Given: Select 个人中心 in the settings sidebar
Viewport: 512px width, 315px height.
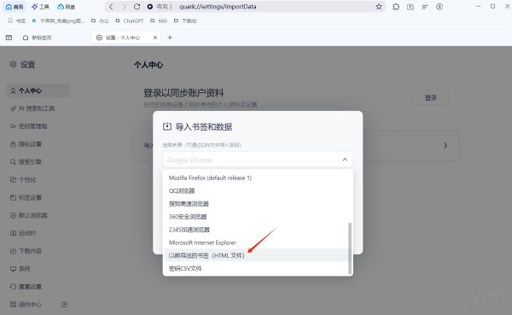Looking at the screenshot, I should click(x=38, y=90).
